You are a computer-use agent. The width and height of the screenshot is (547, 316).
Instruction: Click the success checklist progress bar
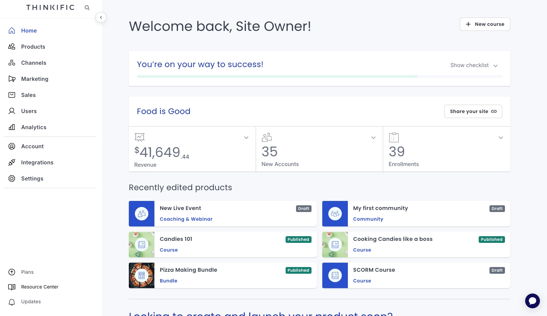(319, 76)
